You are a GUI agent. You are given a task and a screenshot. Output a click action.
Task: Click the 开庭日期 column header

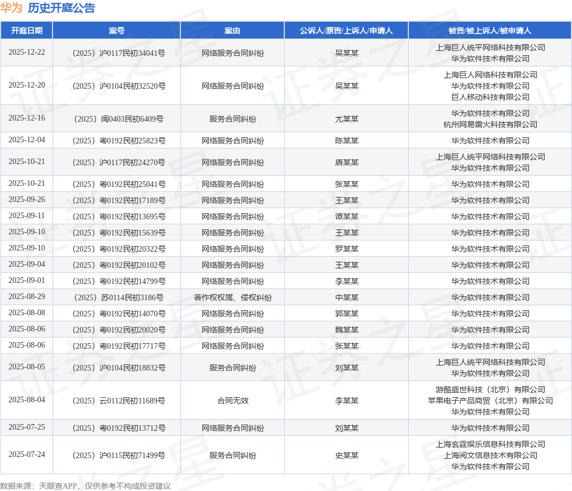[x=27, y=31]
